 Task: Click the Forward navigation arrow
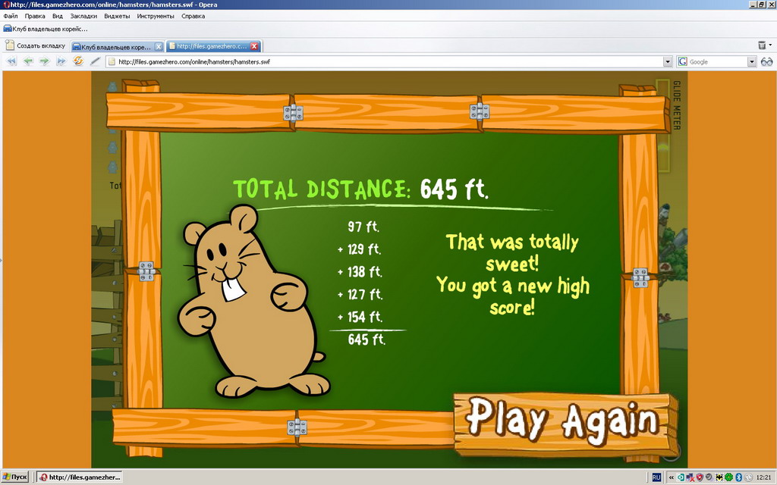pos(45,61)
